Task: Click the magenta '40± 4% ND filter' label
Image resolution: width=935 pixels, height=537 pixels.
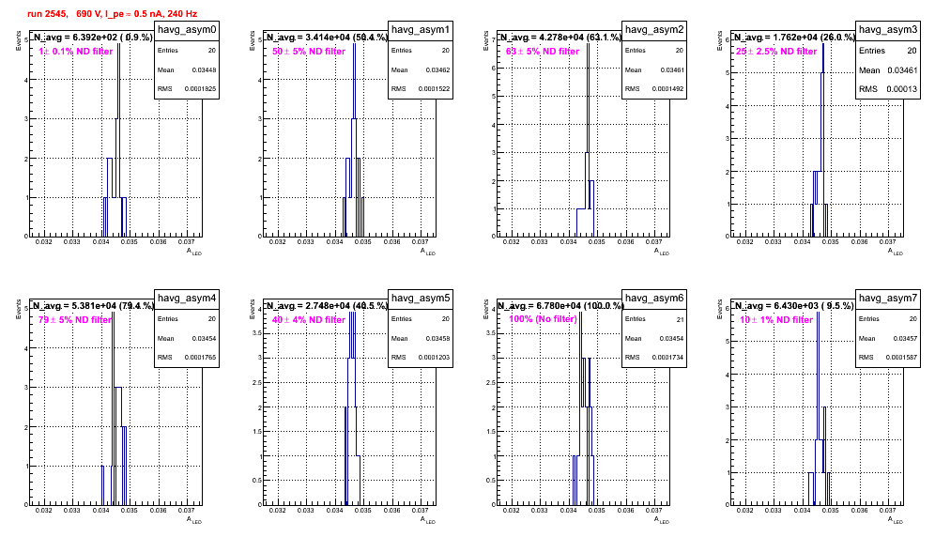Action: pyautogui.click(x=309, y=320)
